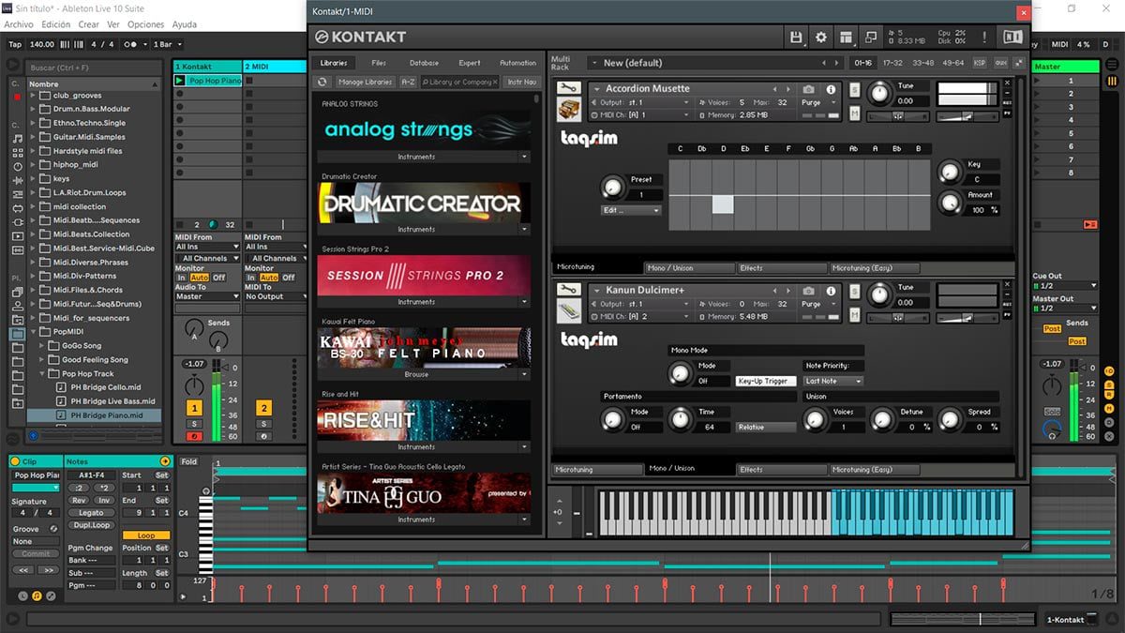
Task: Mute the Accordion Musette instrument
Action: pyautogui.click(x=855, y=113)
